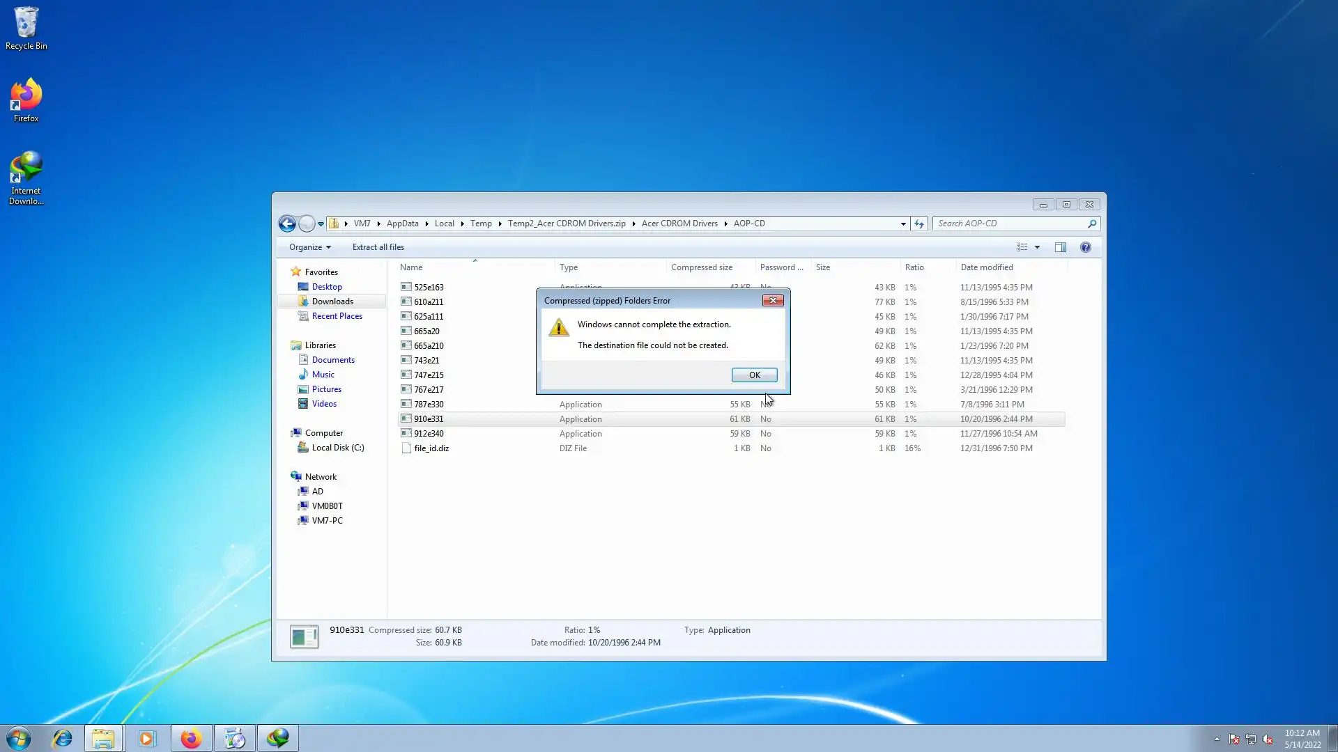The width and height of the screenshot is (1338, 752).
Task: Click Extract all files
Action: pos(378,247)
